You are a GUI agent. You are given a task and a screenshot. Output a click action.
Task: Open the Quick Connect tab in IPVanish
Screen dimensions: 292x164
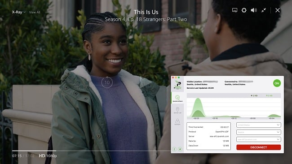point(177,98)
